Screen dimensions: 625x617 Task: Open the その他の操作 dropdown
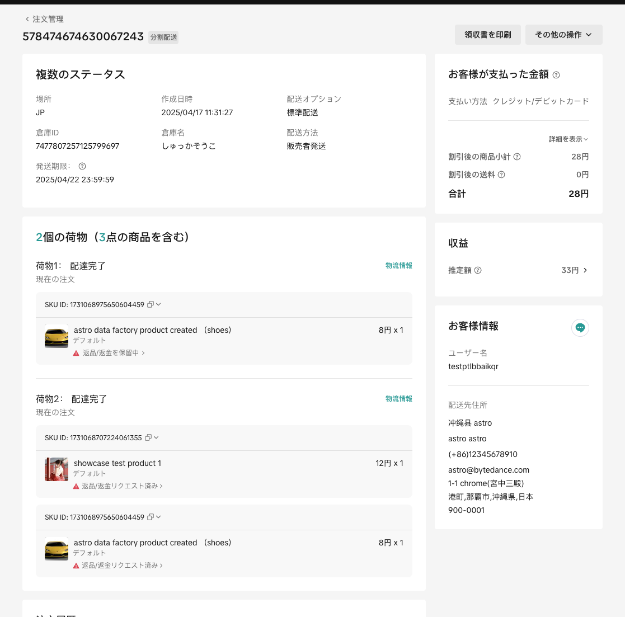click(563, 35)
